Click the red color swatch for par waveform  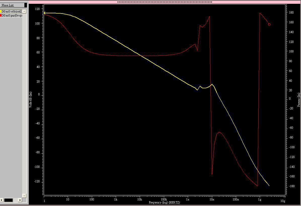1,16
